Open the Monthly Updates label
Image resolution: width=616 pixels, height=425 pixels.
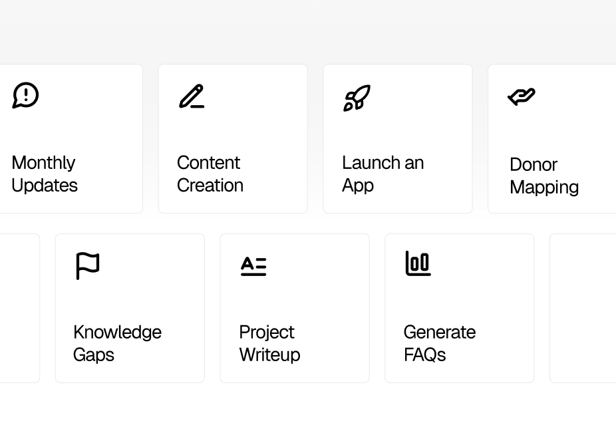(x=45, y=174)
